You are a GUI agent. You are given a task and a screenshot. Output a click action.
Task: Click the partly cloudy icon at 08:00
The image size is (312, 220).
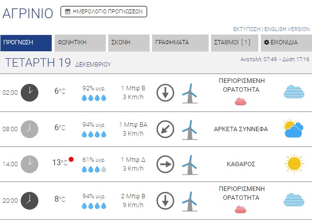tap(293, 129)
